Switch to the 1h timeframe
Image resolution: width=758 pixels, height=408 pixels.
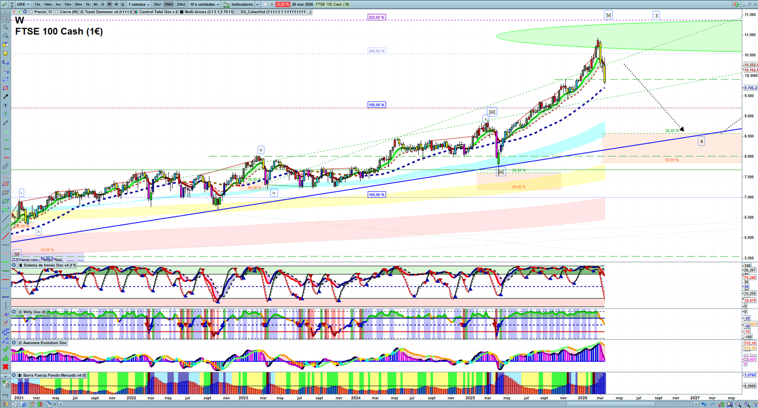[88, 4]
